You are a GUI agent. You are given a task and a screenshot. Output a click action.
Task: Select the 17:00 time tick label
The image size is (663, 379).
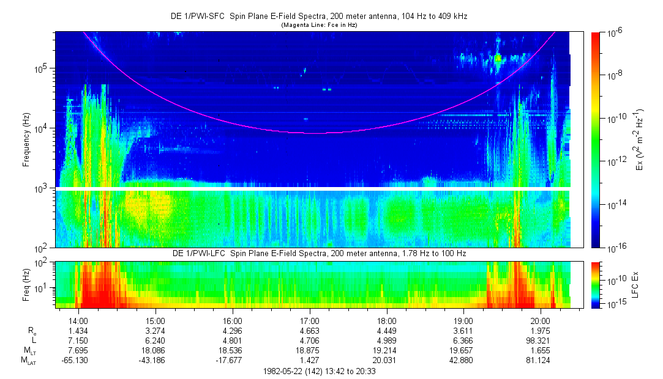coord(310,320)
